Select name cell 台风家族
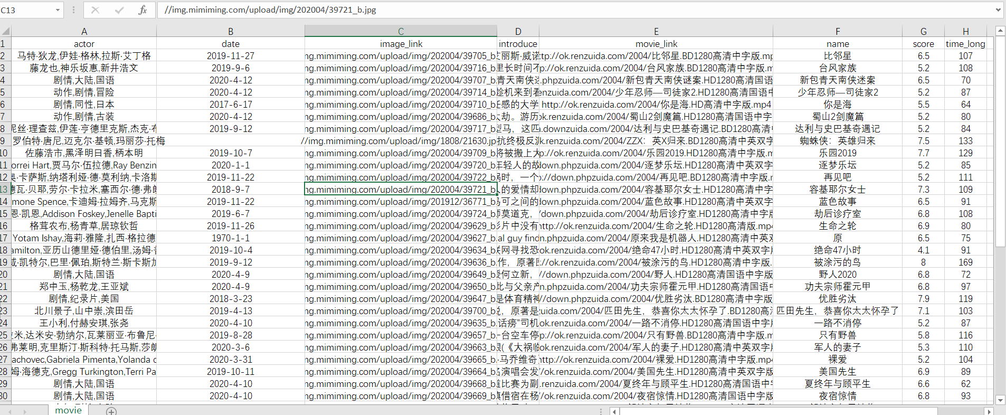This screenshot has width=1006, height=415. (x=838, y=68)
